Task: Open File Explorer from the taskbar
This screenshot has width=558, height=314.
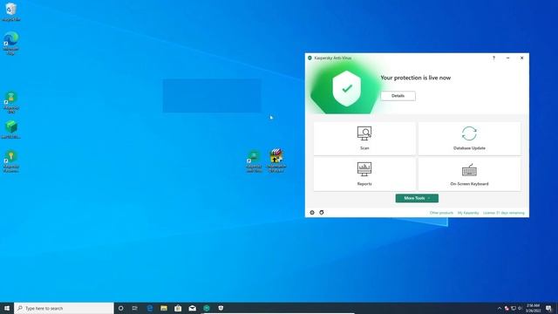Action: pos(164,308)
